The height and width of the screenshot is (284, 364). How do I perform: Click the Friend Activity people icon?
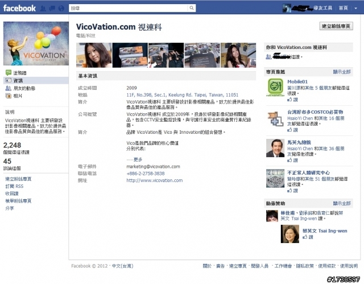pos(9,88)
